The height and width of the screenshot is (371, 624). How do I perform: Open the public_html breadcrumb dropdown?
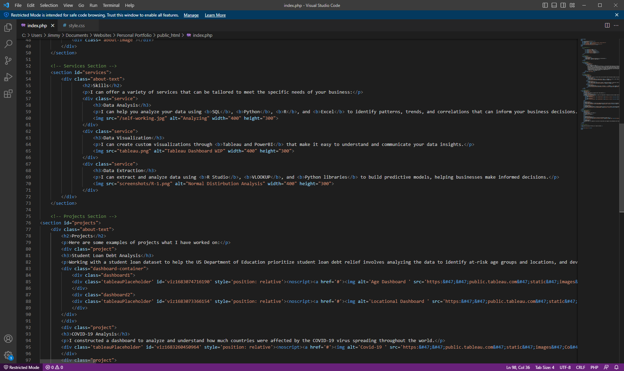tap(168, 35)
